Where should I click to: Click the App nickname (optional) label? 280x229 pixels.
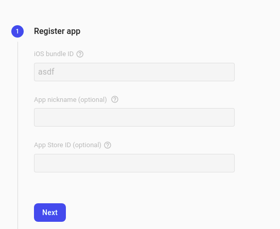[x=71, y=100]
